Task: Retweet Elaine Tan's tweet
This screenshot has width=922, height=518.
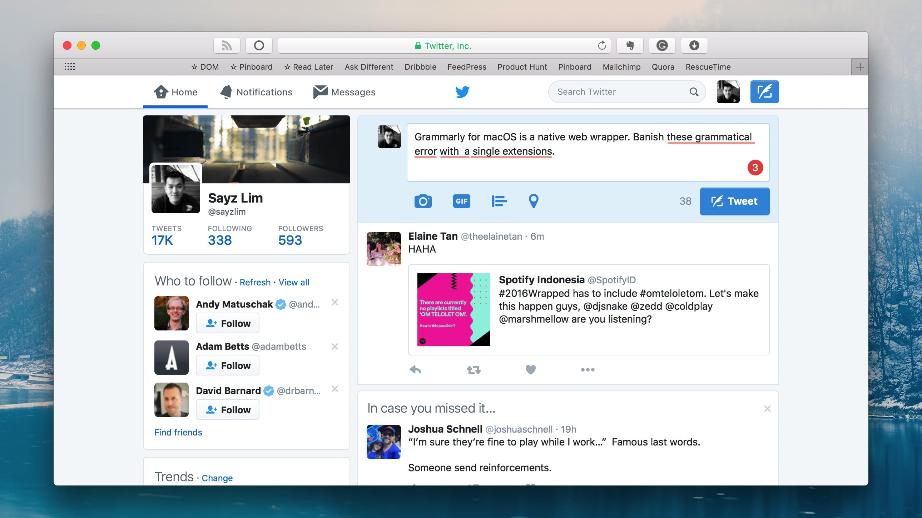Action: 474,369
